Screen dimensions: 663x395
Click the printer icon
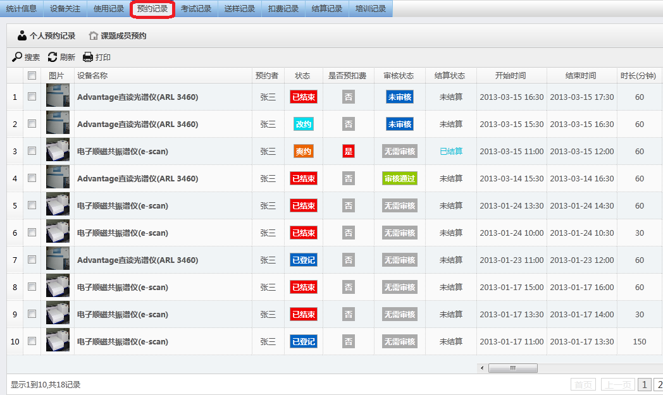[x=88, y=58]
